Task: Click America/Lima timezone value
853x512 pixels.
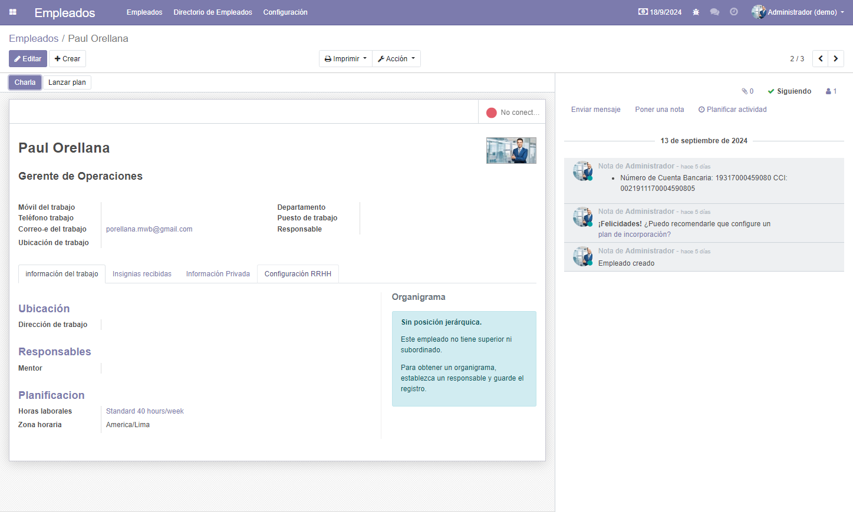Action: tap(128, 425)
